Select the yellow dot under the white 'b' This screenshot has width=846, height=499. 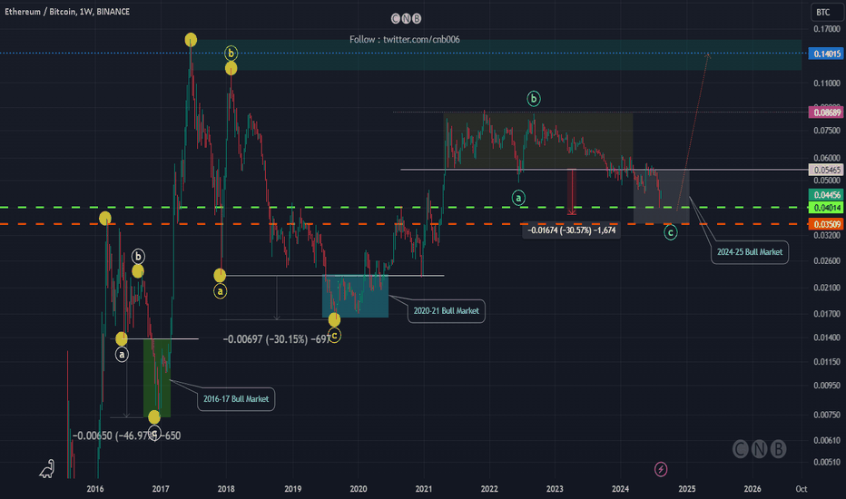coord(138,270)
